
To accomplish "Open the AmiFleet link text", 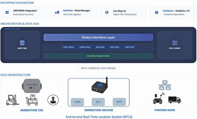I will point(68,10).
